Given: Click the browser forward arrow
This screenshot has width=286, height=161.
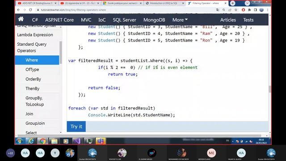Looking at the screenshot, I should click(x=25, y=10).
